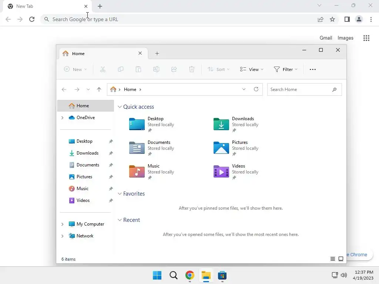
Task: Click the magnifier icon in Search Home box
Action: tap(334, 89)
